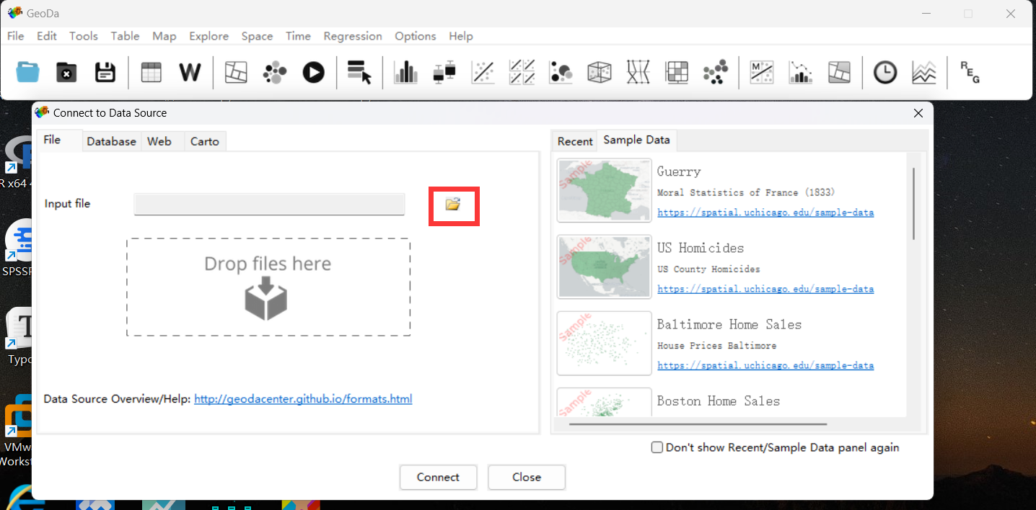Select the Scatter Plot Matrix icon
Image resolution: width=1036 pixels, height=510 pixels.
[x=522, y=72]
